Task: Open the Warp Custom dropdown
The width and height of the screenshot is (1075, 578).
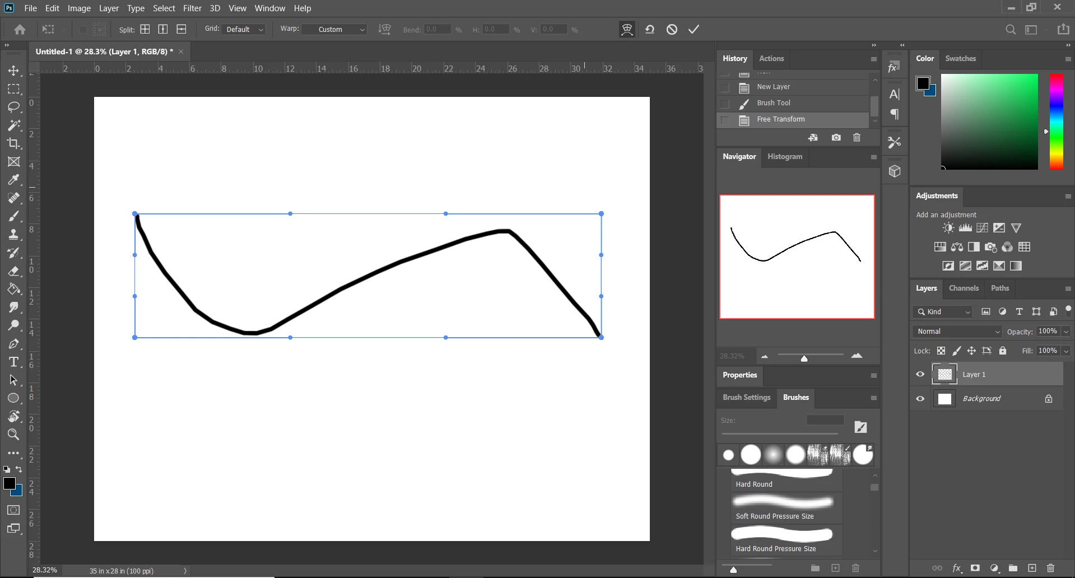Action: point(334,29)
